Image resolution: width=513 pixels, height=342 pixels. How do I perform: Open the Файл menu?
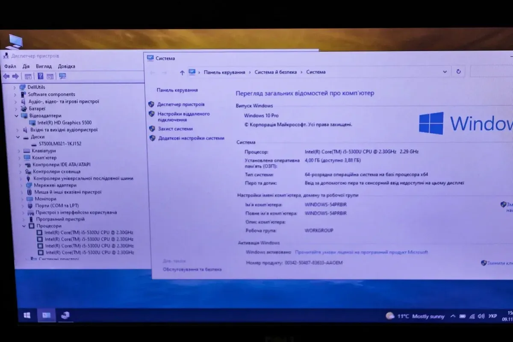pyautogui.click(x=10, y=66)
